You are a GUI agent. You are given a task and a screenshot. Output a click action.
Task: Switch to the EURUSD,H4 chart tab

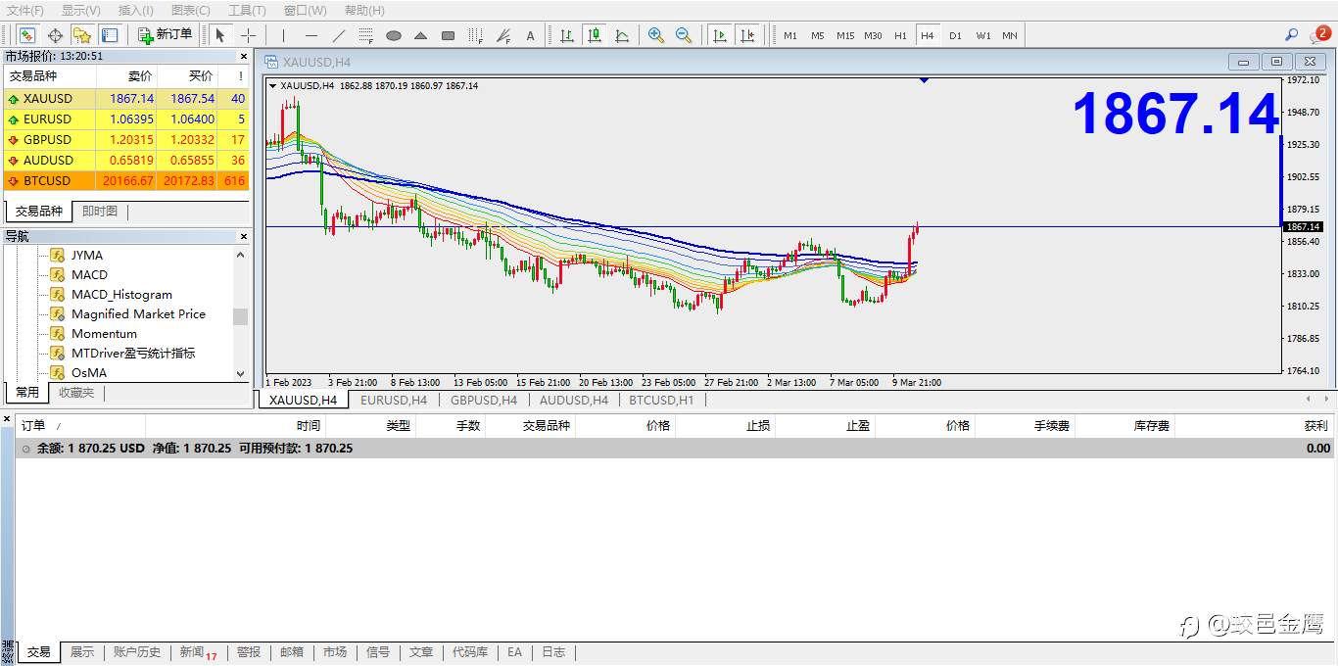tap(393, 400)
